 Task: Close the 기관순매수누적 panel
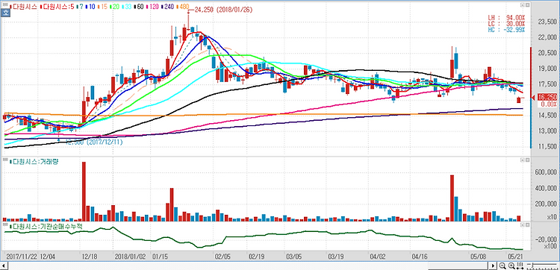[x=527, y=225]
